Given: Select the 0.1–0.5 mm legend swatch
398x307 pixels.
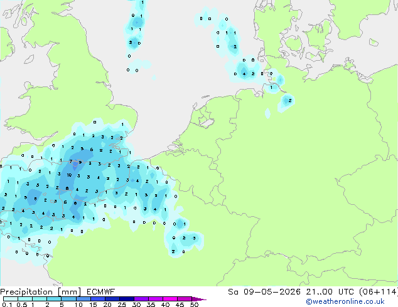Looking at the screenshot, I should point(11,299).
